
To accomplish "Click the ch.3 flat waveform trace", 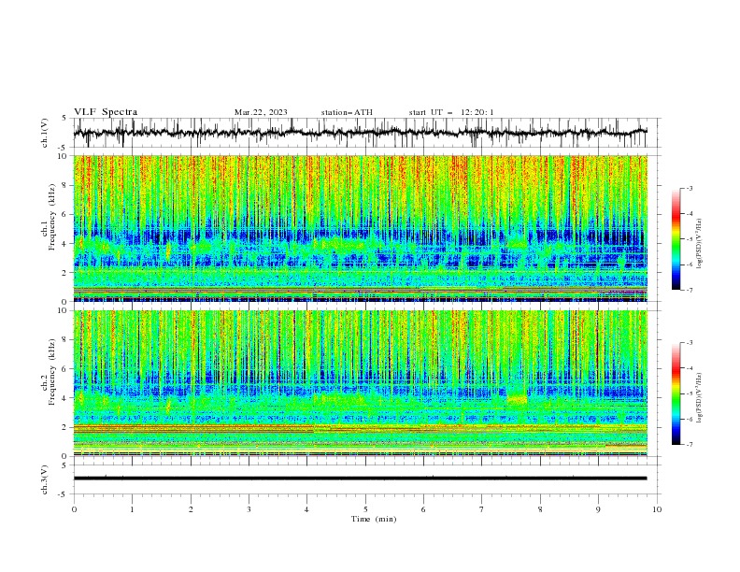I will click(x=360, y=479).
